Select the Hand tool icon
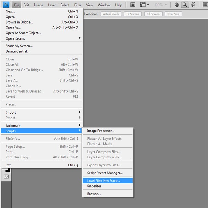The width and height of the screenshot is (208, 208). click(x=176, y=5)
